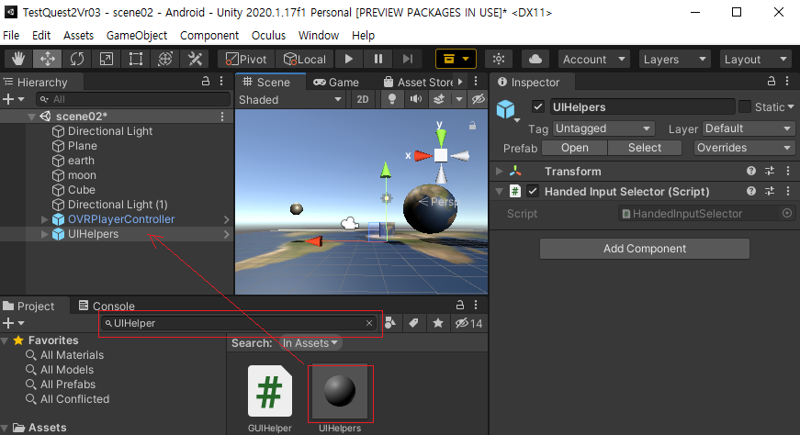The width and height of the screenshot is (800, 435).
Task: Select Directional Light (1) in Hierarchy
Action: click(x=118, y=205)
